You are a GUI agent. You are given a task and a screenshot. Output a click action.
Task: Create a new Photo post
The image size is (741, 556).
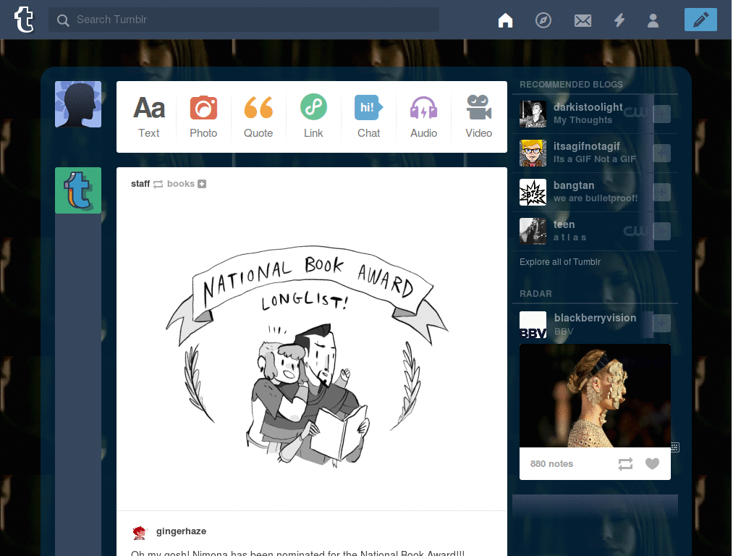click(203, 117)
